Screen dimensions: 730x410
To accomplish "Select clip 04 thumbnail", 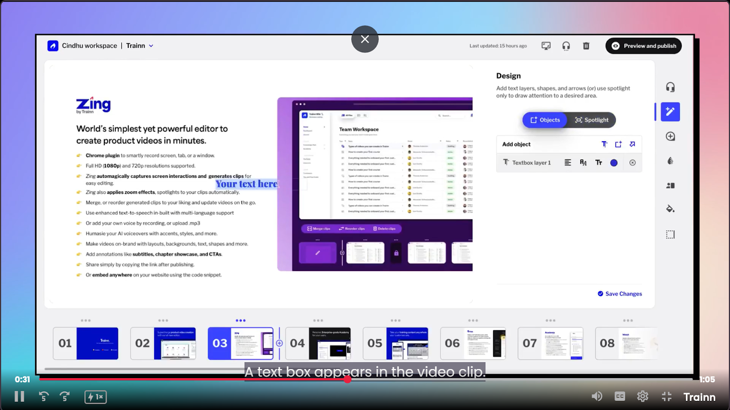I will [318, 343].
